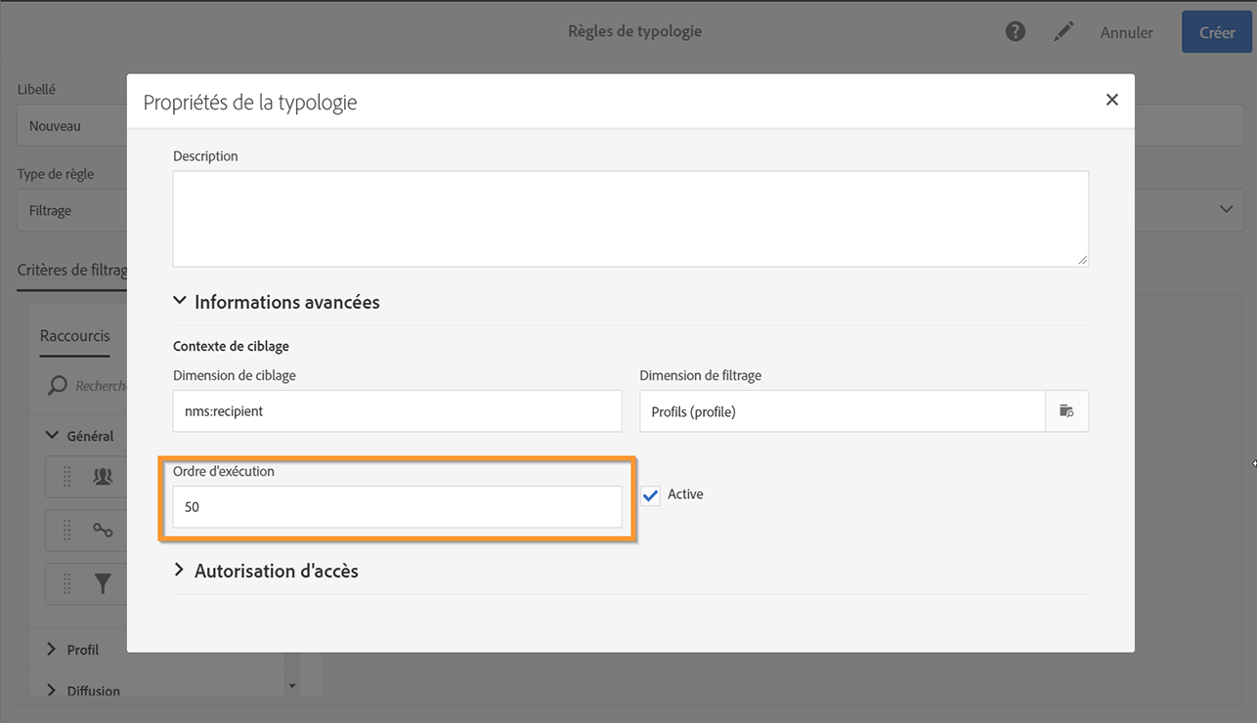1257x723 pixels.
Task: Open the help question mark icon
Action: point(1016,32)
